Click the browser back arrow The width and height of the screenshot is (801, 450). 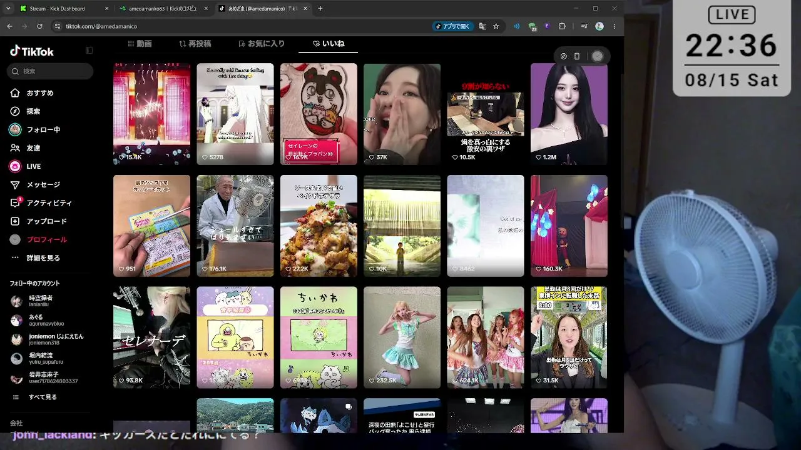point(9,26)
